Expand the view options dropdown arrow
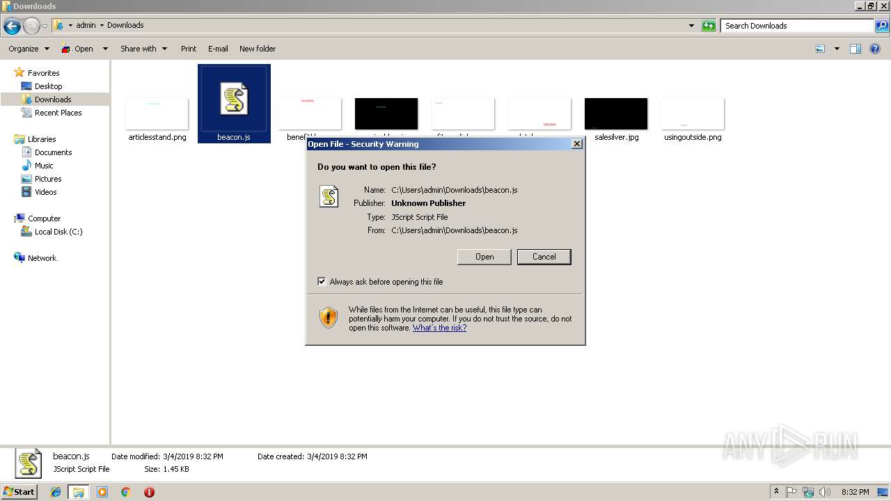The height and width of the screenshot is (501, 891). click(x=837, y=49)
